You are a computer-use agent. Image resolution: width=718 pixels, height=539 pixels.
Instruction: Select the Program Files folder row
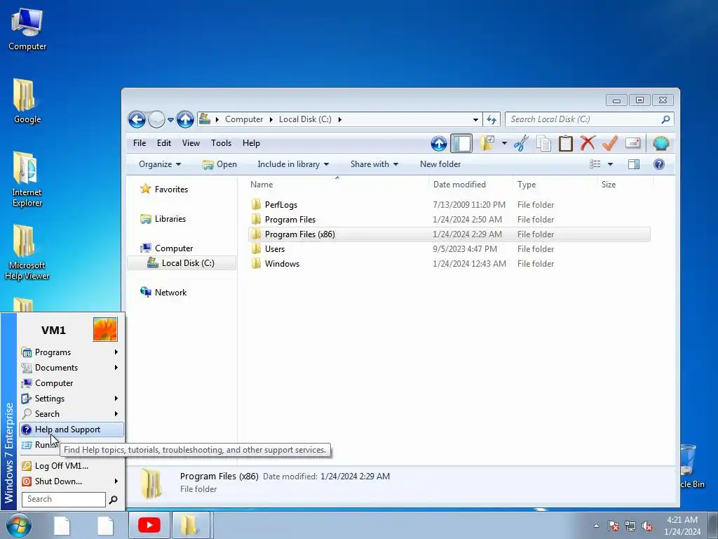click(x=449, y=220)
